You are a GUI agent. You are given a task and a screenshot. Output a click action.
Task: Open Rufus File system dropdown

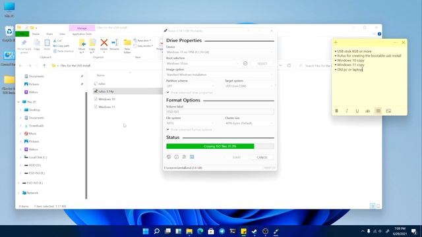[191, 123]
